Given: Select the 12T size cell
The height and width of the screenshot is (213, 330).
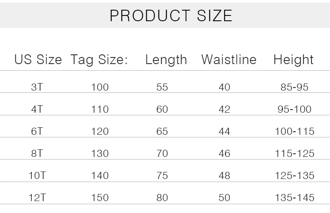Looking at the screenshot, I should pyautogui.click(x=37, y=198).
